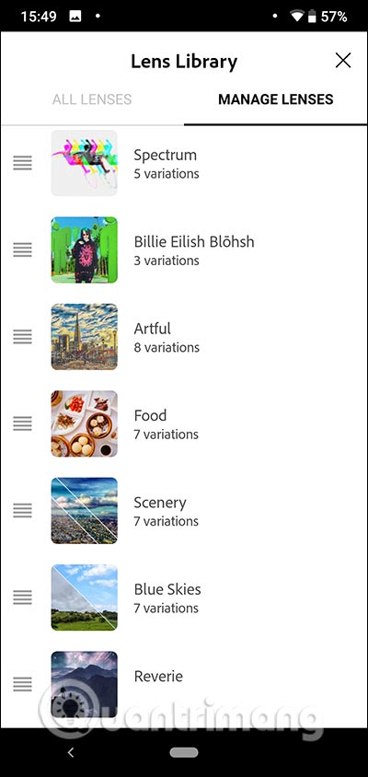Image resolution: width=368 pixels, height=777 pixels.
Task: Tap the Billie Eilish Blōhsh reorder handle
Action: click(22, 249)
